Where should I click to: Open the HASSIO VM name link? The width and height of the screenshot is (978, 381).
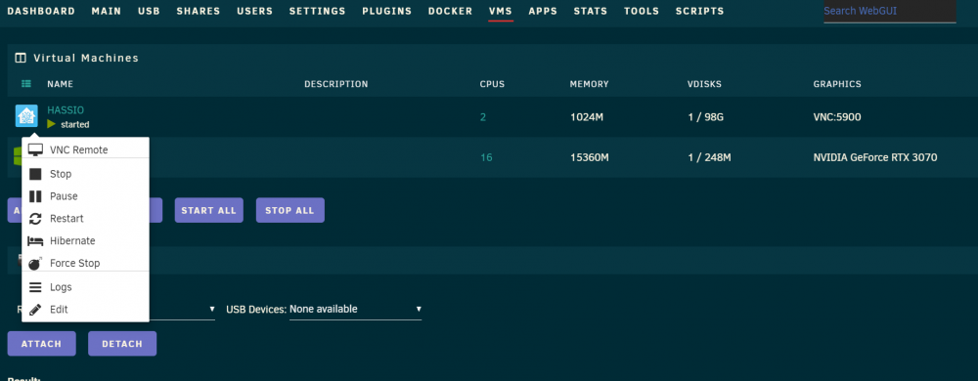pyautogui.click(x=66, y=110)
